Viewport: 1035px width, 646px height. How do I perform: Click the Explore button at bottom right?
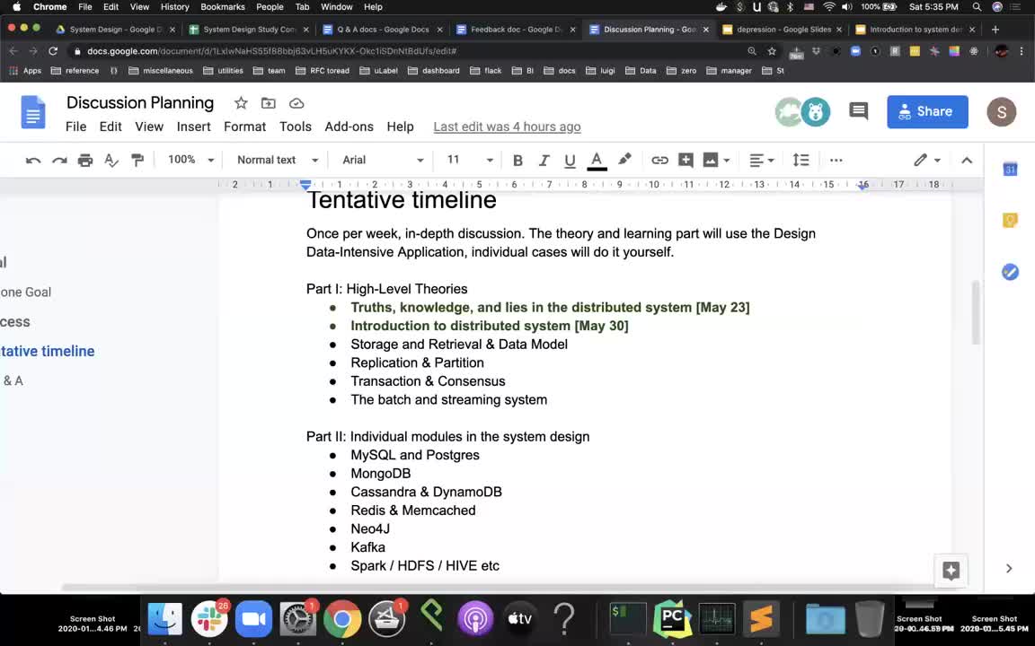click(x=951, y=571)
